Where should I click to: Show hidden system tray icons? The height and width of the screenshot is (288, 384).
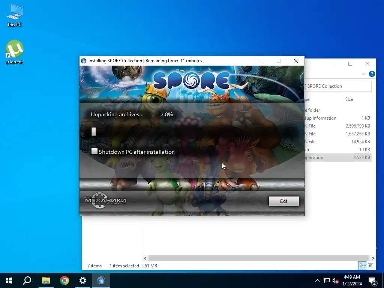click(317, 280)
